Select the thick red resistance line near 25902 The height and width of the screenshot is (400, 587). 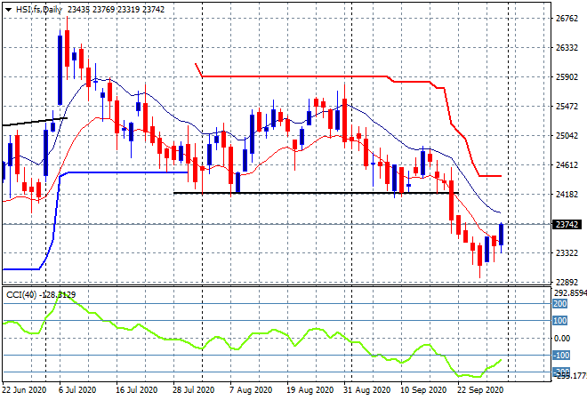click(296, 76)
